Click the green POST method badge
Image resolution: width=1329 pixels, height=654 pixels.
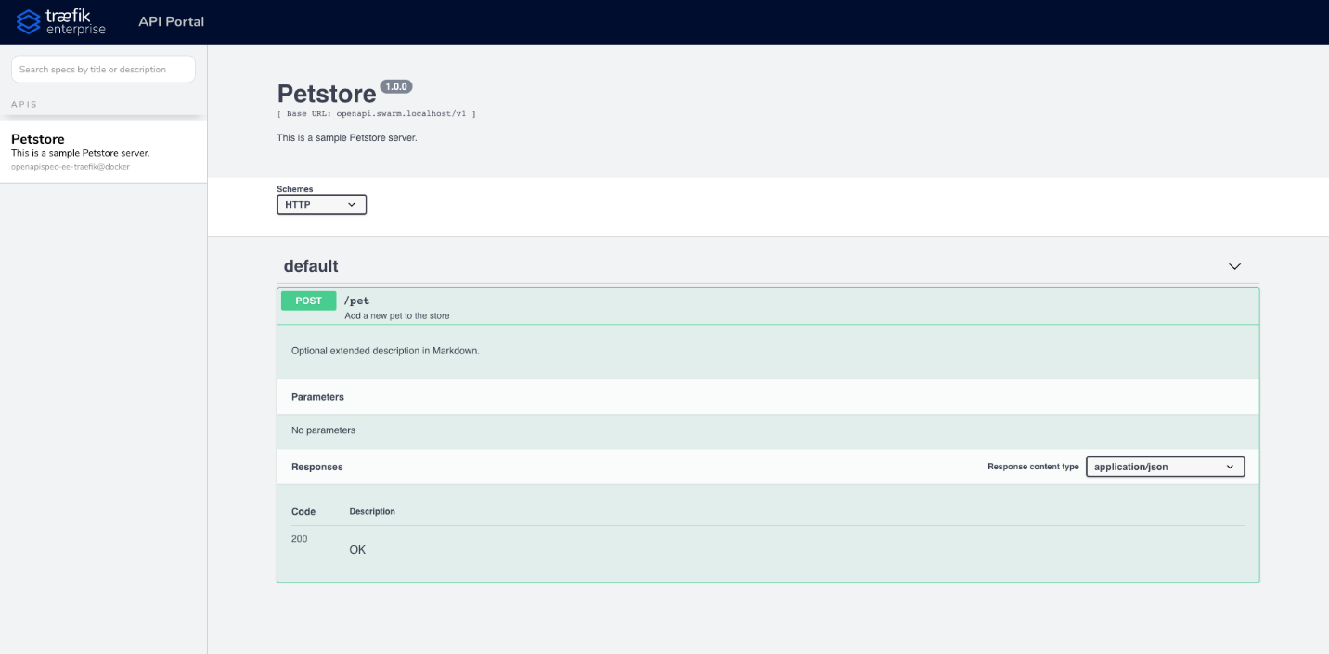308,301
